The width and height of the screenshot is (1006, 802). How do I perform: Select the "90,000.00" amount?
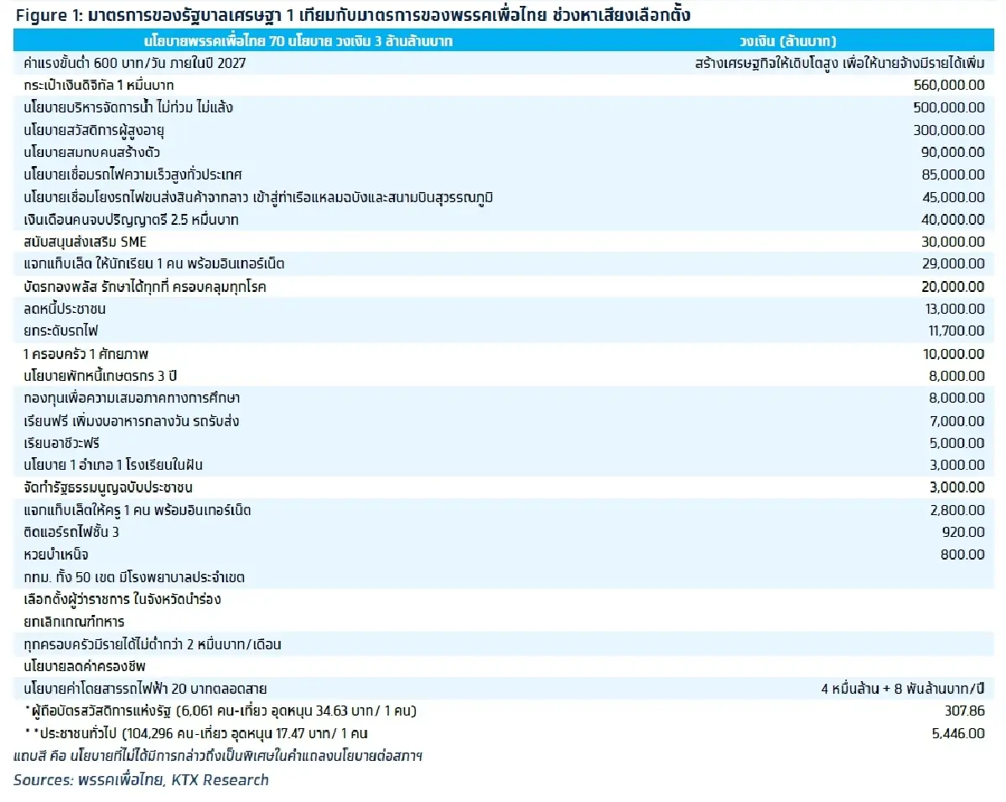point(952,152)
